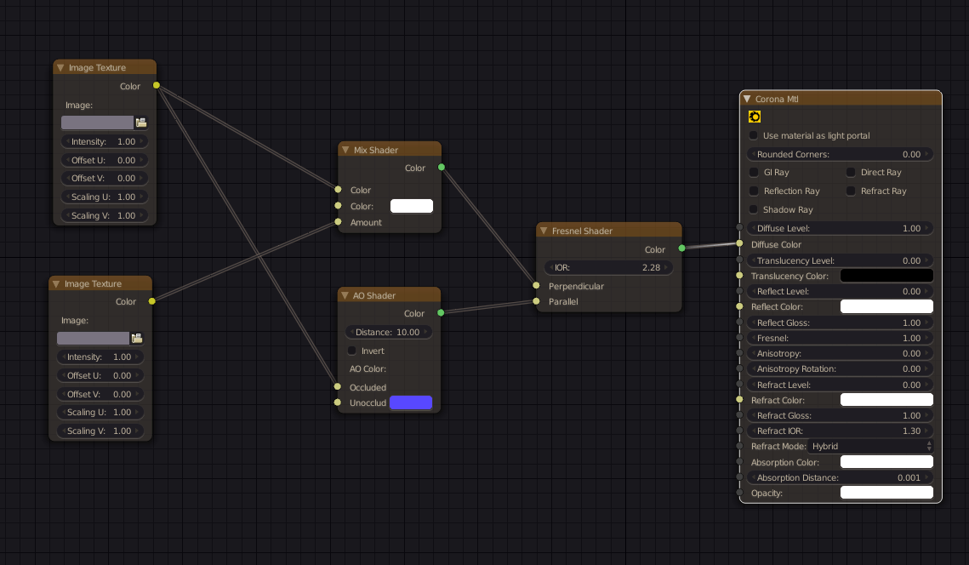The image size is (969, 565).
Task: Toggle the Reflection Ray checkbox
Action: pyautogui.click(x=753, y=191)
